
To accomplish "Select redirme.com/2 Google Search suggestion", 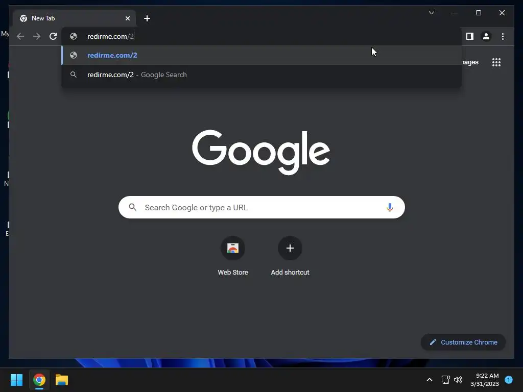I will click(x=262, y=75).
